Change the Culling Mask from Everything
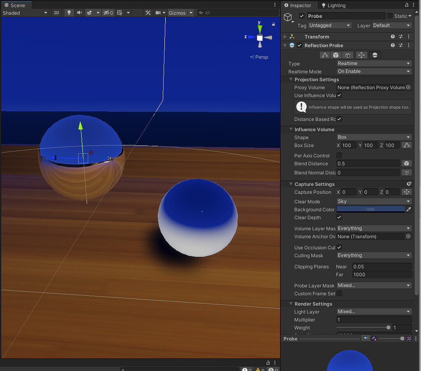 [x=373, y=255]
